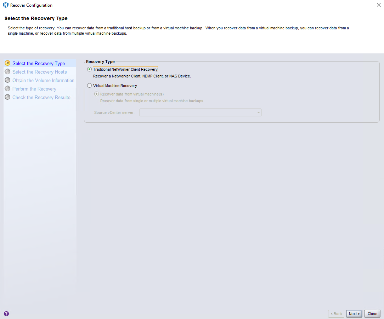Click the purple help question mark icon

pos(6,314)
